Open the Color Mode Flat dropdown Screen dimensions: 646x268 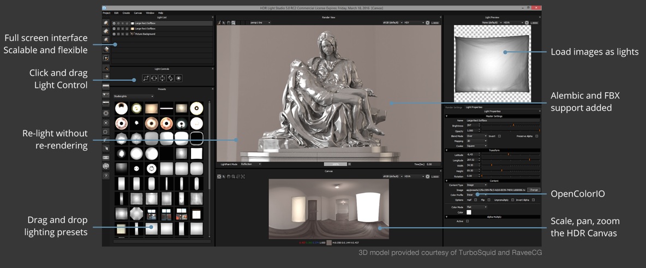pyautogui.click(x=477, y=207)
